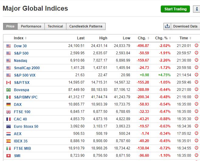Click the Dow 30 US flag icon
Viewport: 200px width, 161px height.
pyautogui.click(x=8, y=46)
